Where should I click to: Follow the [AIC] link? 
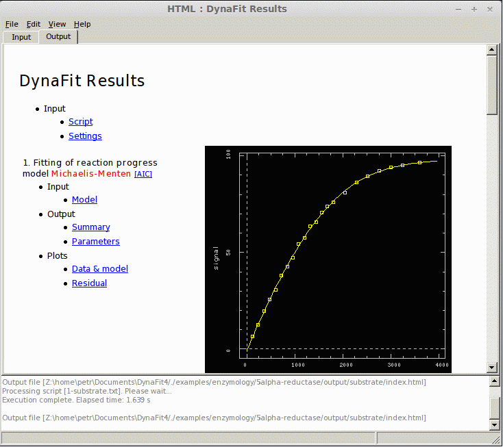(x=143, y=174)
